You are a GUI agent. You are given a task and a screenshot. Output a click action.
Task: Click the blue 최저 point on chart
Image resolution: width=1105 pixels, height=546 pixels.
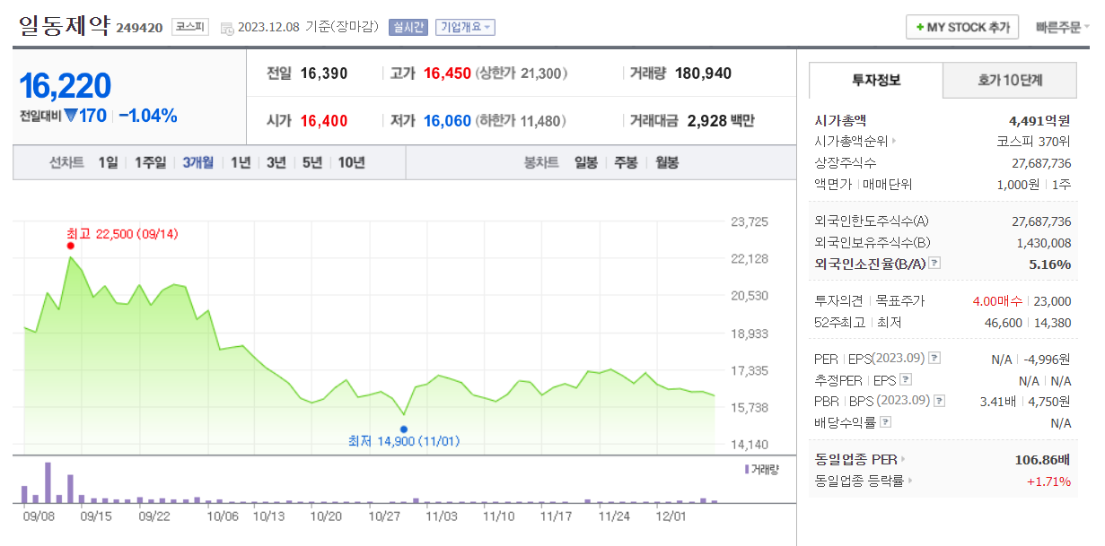point(404,429)
